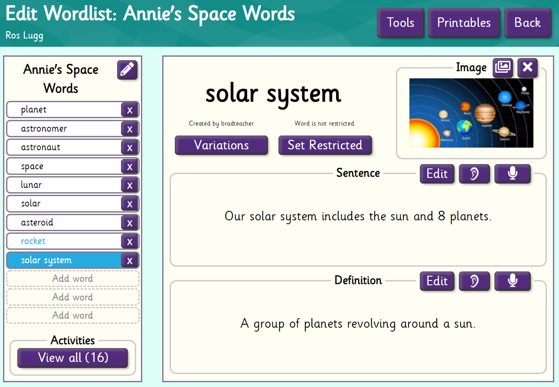Edit the sentence text
The width and height of the screenshot is (559, 387).
pyautogui.click(x=437, y=174)
